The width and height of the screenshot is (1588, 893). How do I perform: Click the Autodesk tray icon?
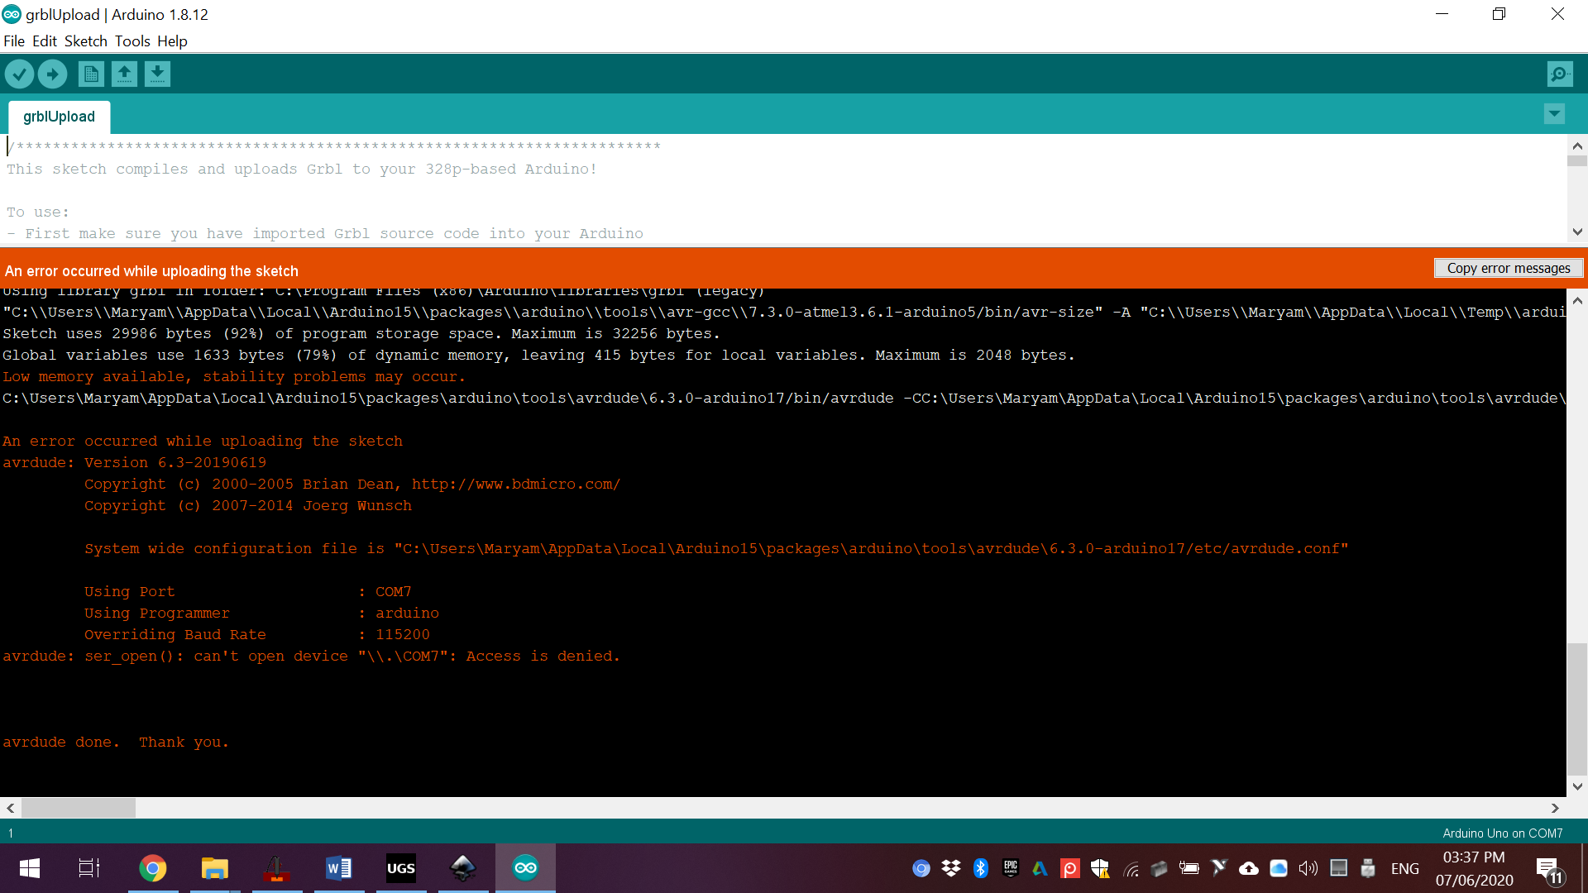[1040, 868]
